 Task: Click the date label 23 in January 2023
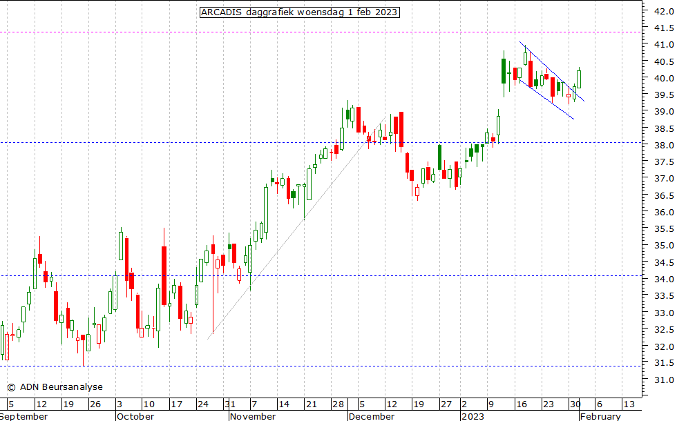coord(549,404)
